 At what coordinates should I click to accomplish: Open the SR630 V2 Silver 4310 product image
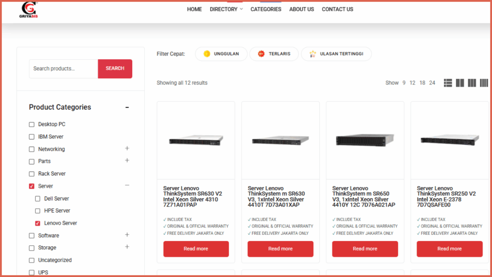[x=196, y=140]
